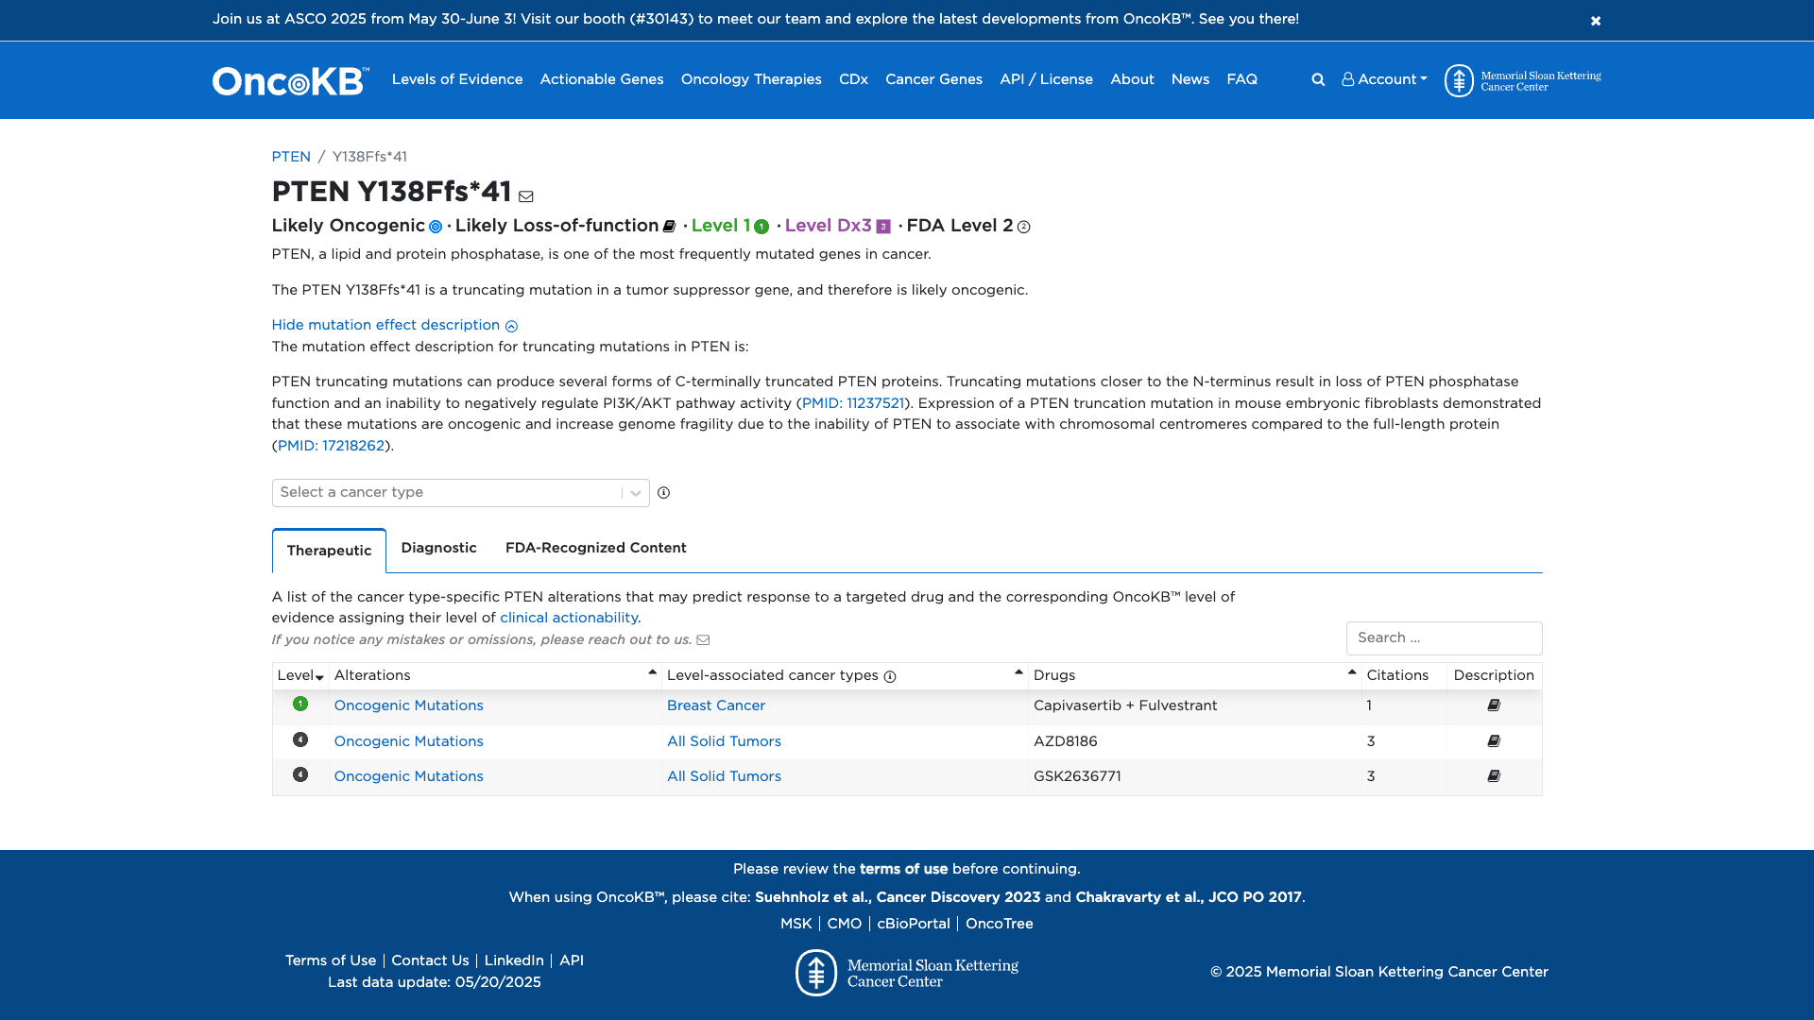Viewport: 1814px width, 1020px height.
Task: Open Chakravarty et al. JCO PO 2017 citation
Action: click(1189, 898)
